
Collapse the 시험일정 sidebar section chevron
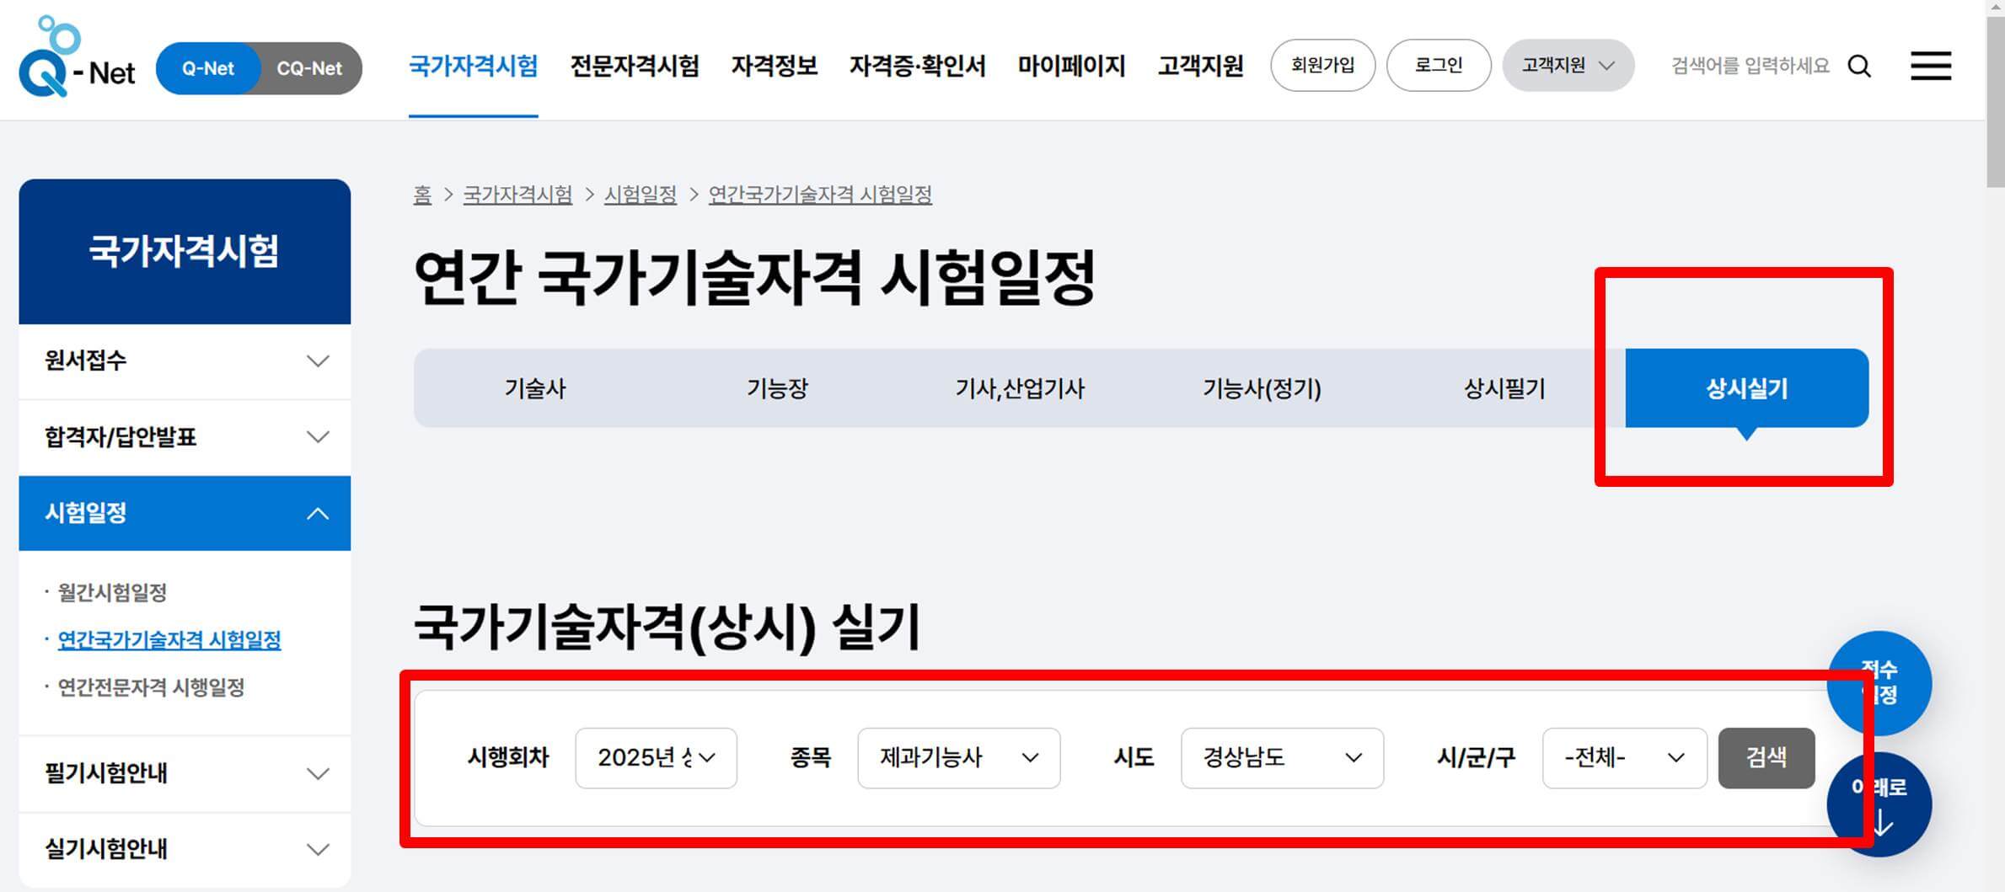click(318, 512)
